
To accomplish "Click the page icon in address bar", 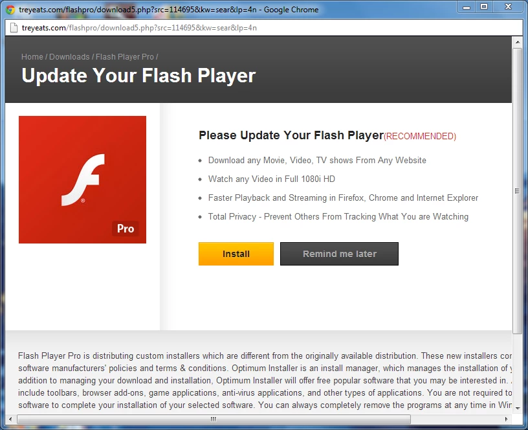I will (x=14, y=28).
